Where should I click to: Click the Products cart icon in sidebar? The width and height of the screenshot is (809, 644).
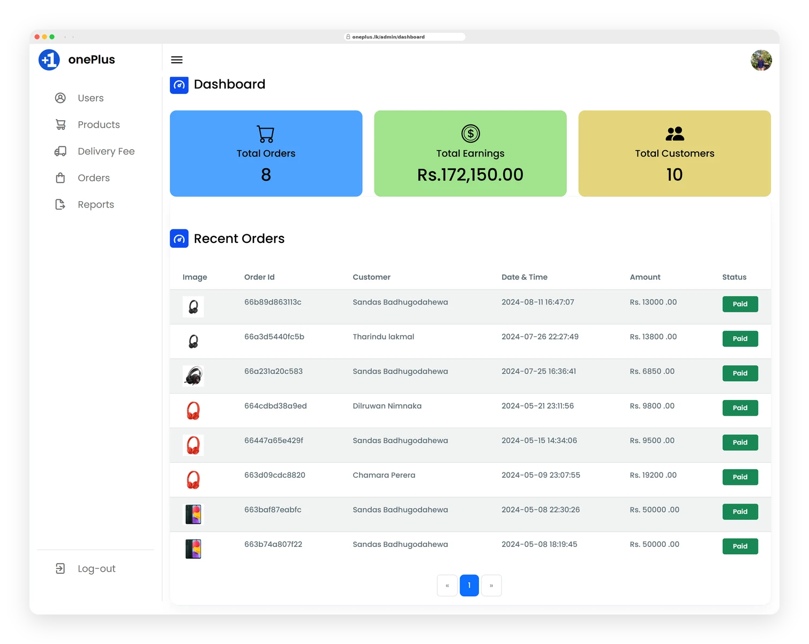coord(61,124)
